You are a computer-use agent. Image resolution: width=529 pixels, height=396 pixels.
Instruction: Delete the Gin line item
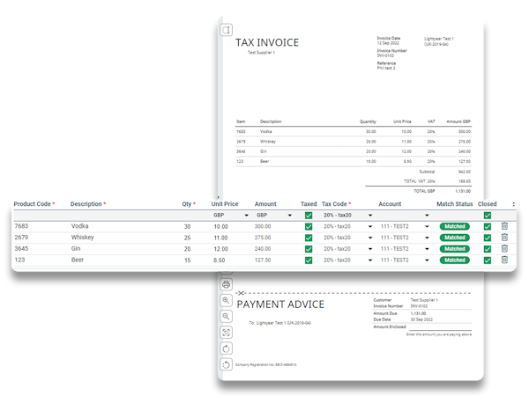[504, 248]
